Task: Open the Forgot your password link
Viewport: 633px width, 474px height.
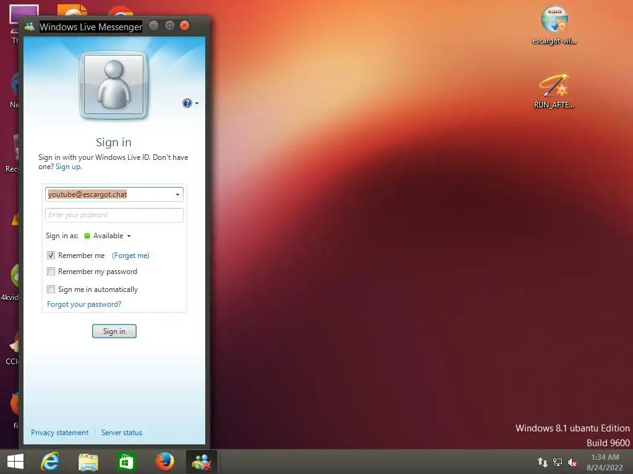Action: 84,304
